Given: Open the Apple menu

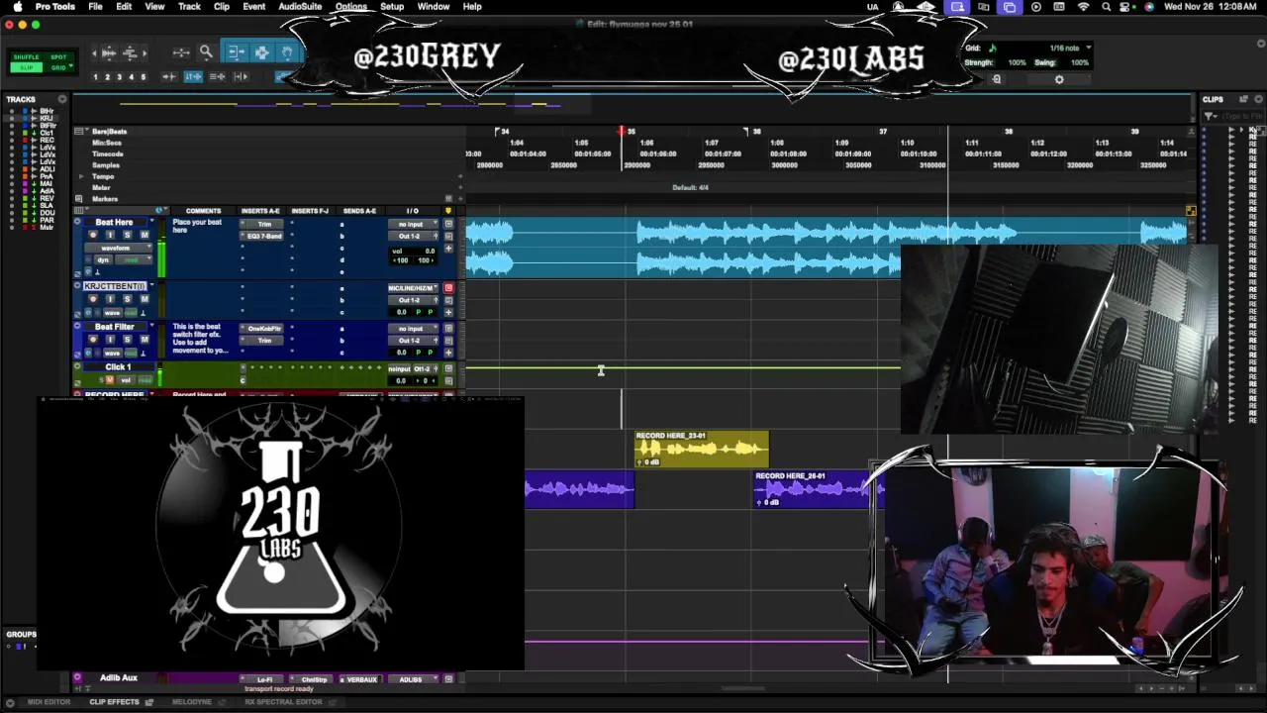Looking at the screenshot, I should point(17,7).
